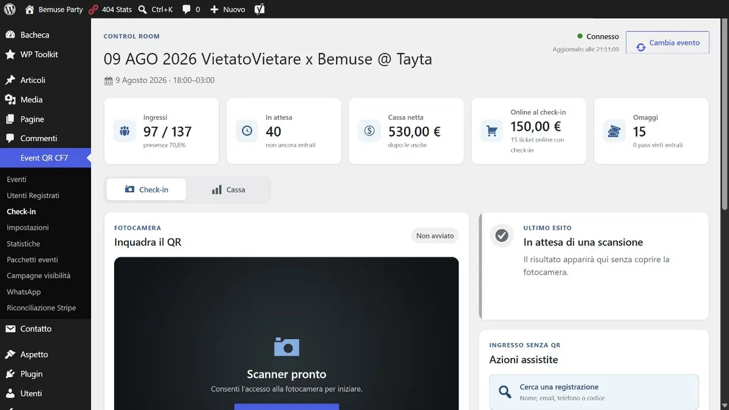Click the Cambia evento button
Image resolution: width=729 pixels, height=410 pixels.
pos(668,43)
